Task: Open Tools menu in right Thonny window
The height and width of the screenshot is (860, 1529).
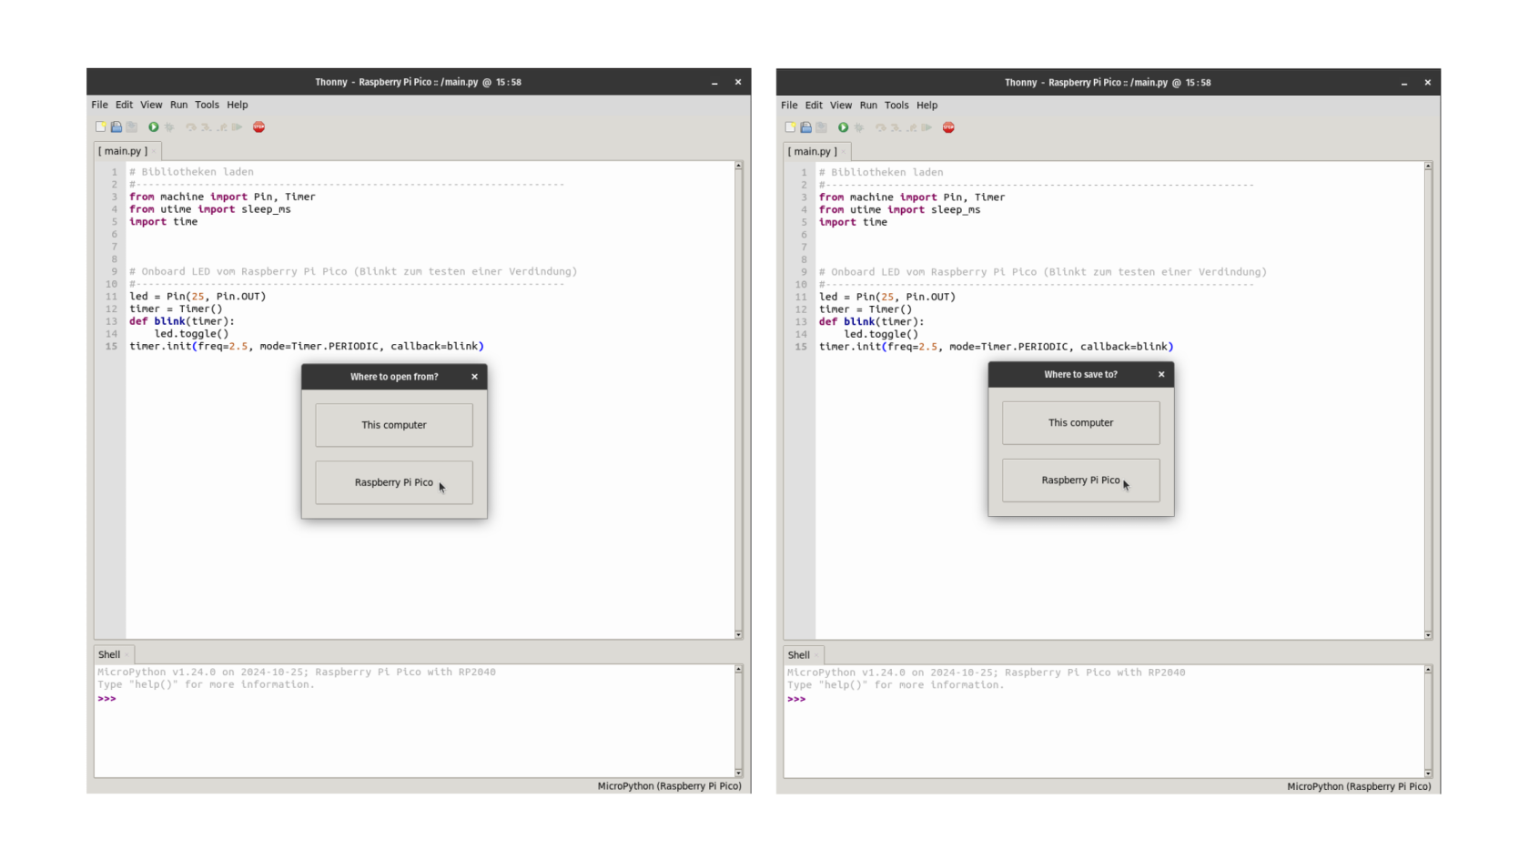Action: (x=896, y=106)
